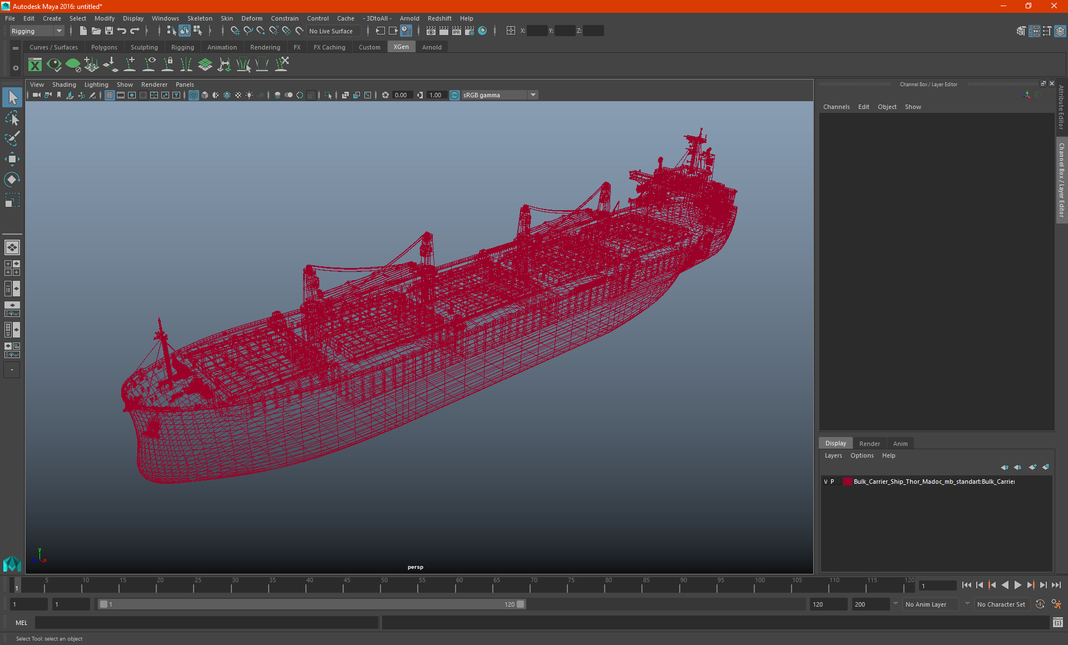This screenshot has width=1068, height=645.
Task: Open XGen window shelf icon
Action: 35,65
